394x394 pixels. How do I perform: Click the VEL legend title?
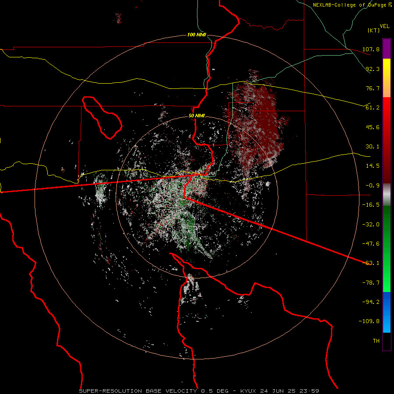[x=384, y=26]
